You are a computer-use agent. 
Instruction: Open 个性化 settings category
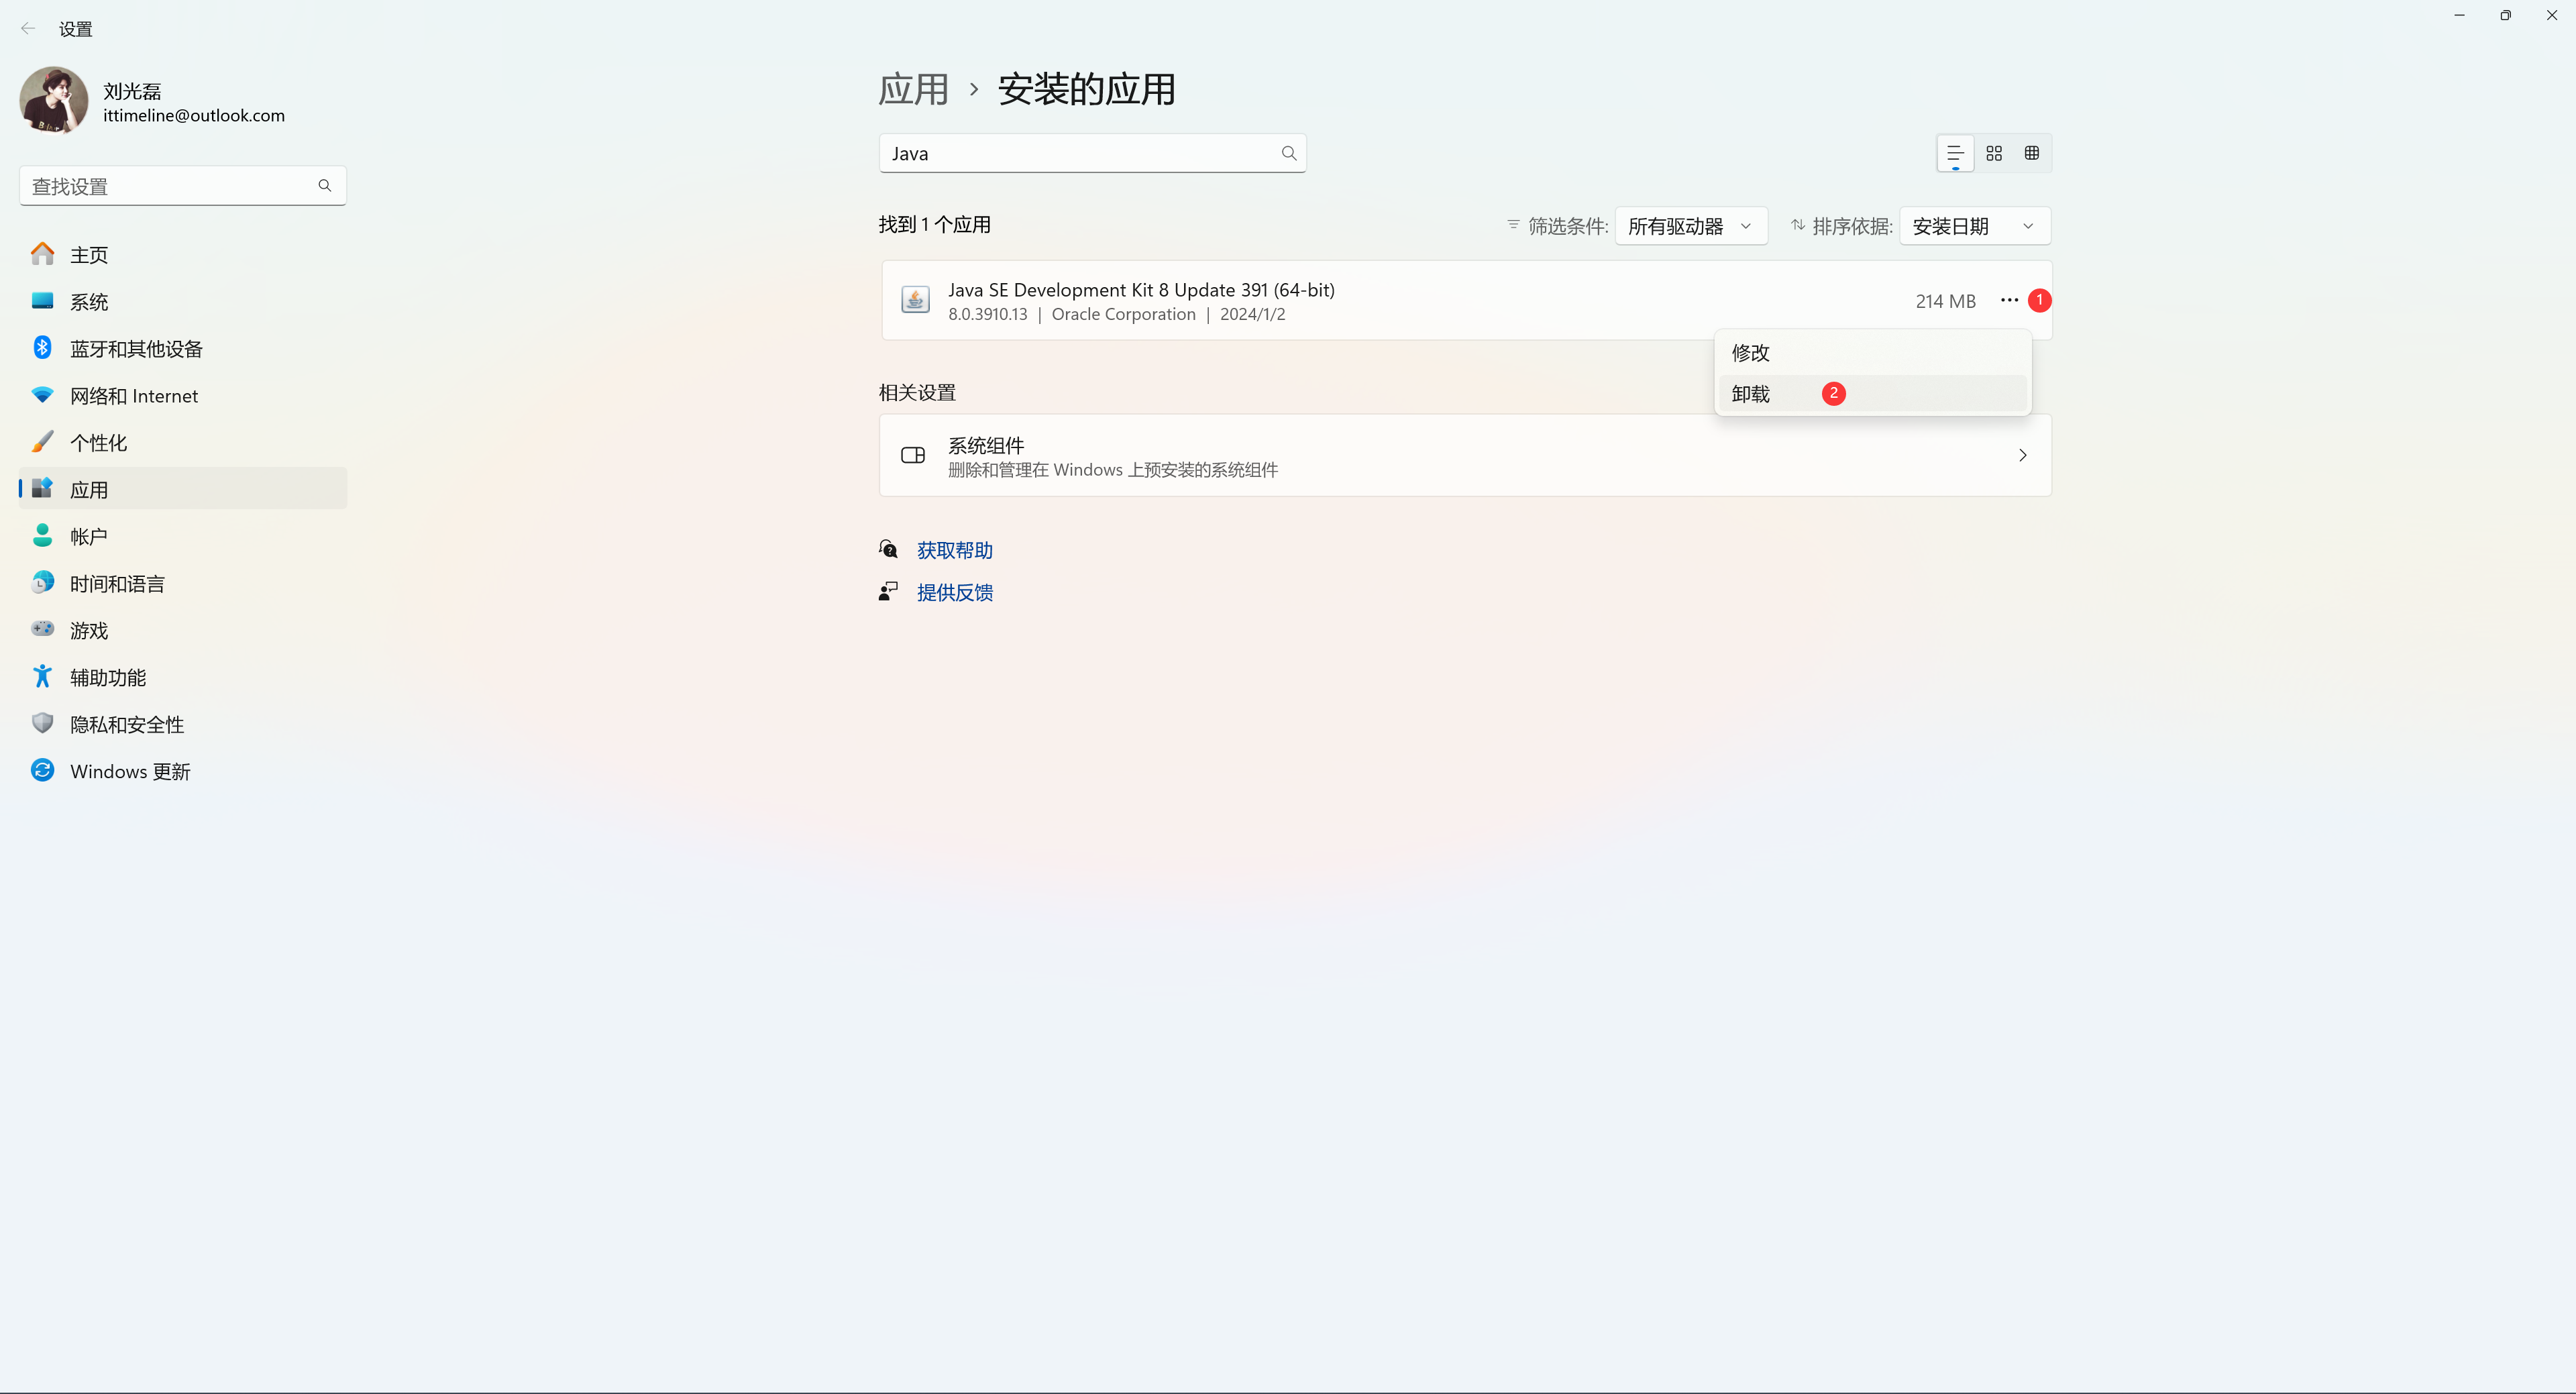[x=183, y=443]
